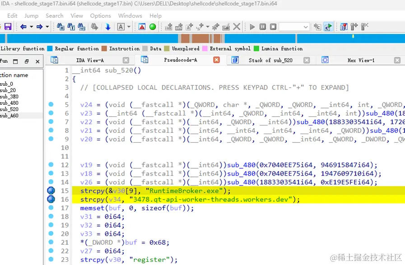Toggle the breakpoint dot on line 17
Viewport: 405px width, 265px height.
(x=51, y=208)
